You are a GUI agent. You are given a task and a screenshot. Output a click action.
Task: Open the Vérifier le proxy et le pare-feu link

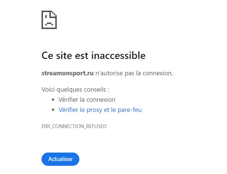pyautogui.click(x=100, y=110)
